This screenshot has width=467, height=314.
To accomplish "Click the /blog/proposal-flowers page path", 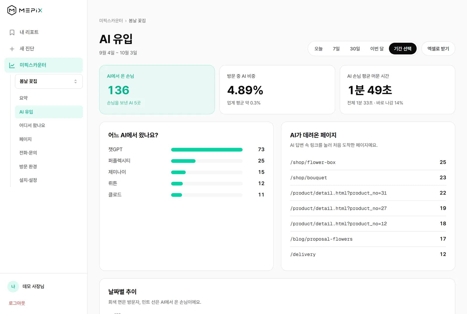I will [x=321, y=239].
